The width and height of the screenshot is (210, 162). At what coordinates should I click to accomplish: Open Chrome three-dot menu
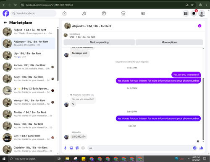[x=206, y=5]
